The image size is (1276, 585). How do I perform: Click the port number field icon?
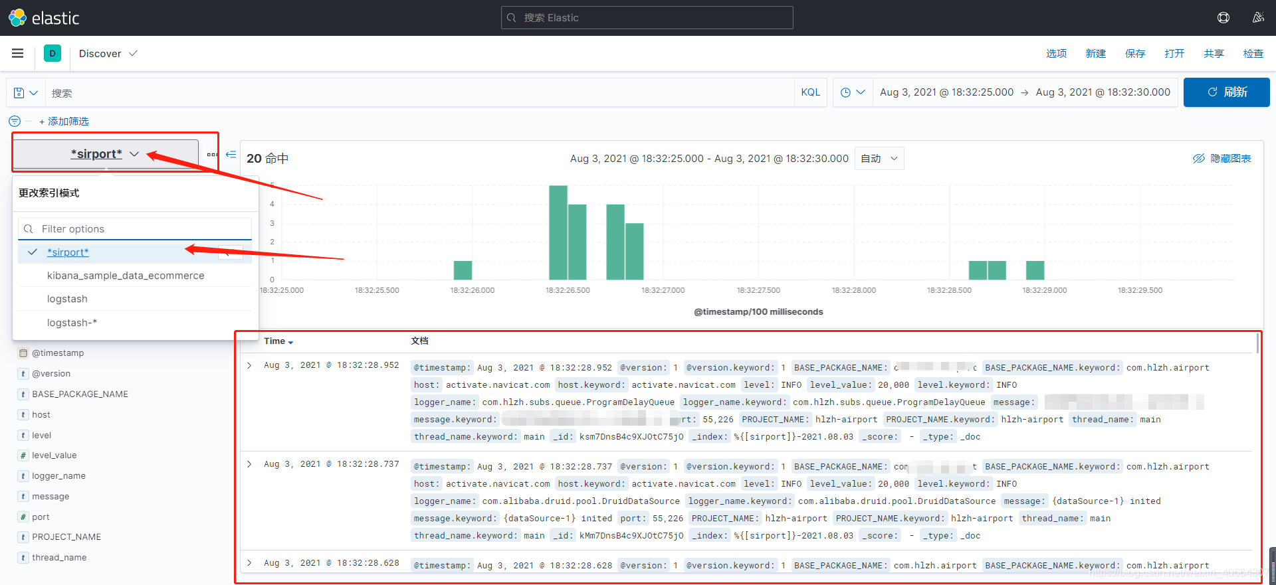(23, 517)
